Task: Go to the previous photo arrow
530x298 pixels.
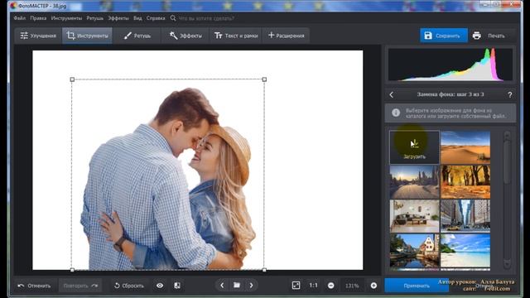Action: (x=222, y=286)
